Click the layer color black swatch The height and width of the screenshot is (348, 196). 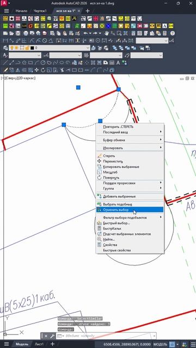tap(32, 48)
